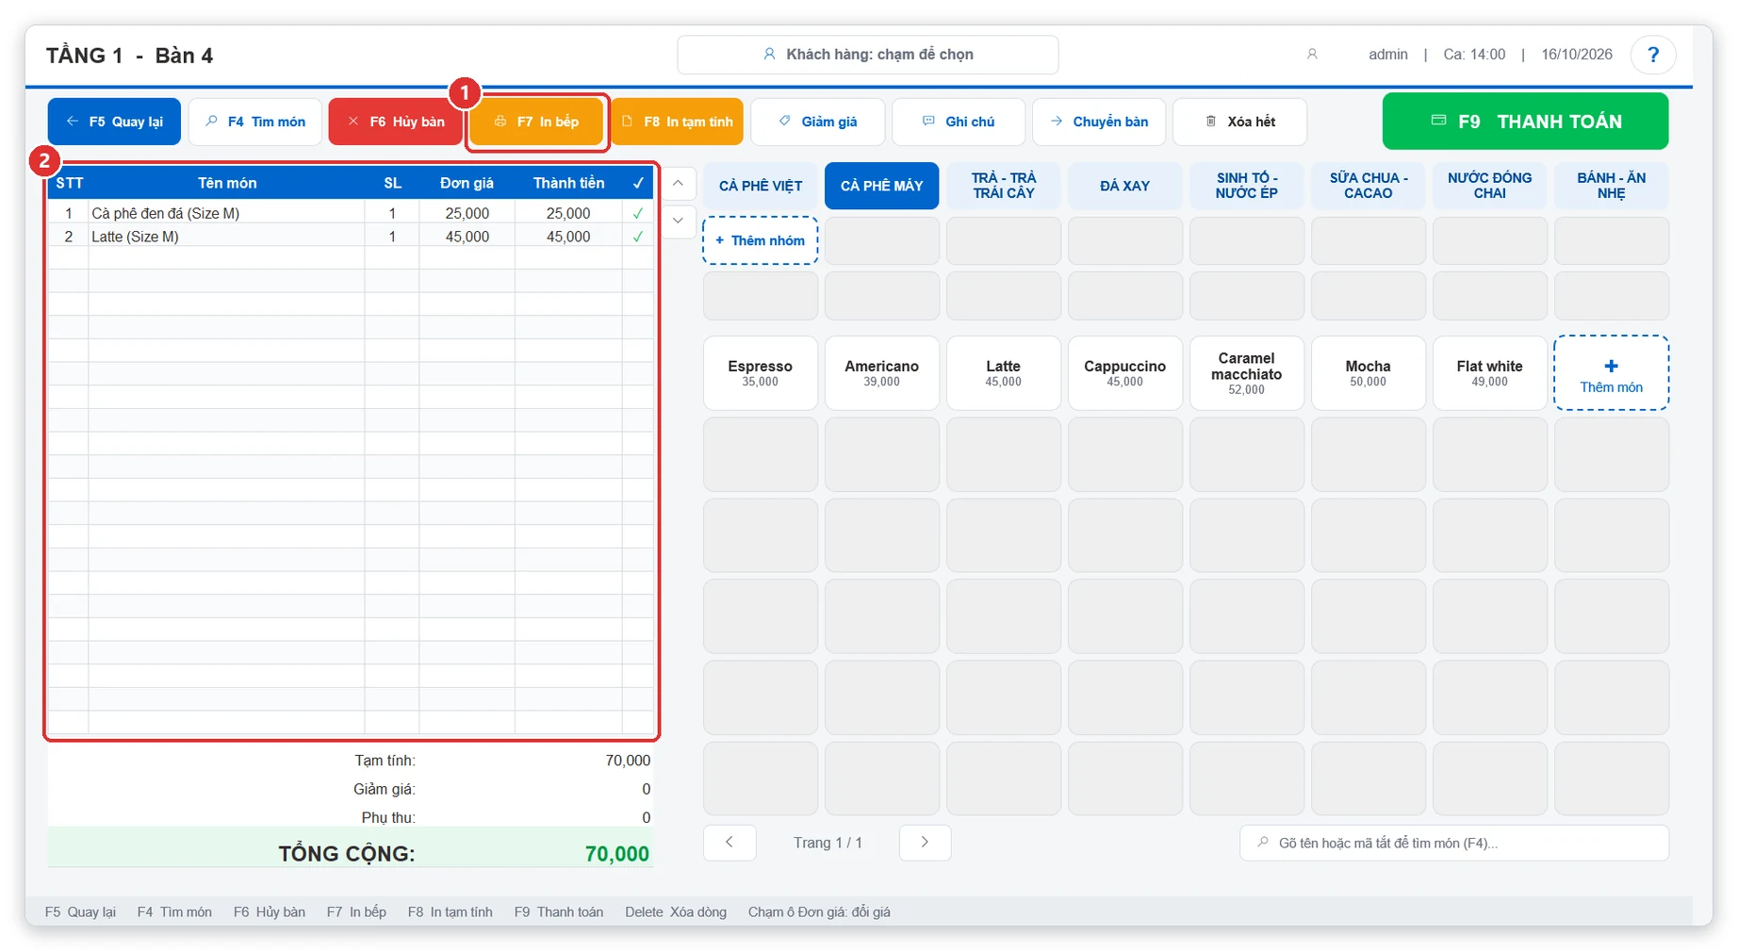Image resolution: width=1738 pixels, height=951 pixels.
Task: Toggle checkmark on Latte (Size M) row
Action: tap(638, 237)
